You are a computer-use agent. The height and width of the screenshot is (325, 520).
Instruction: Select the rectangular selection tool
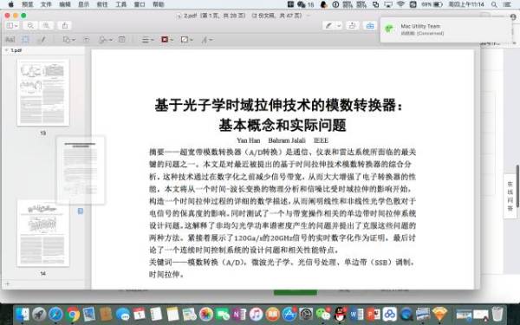tap(25, 40)
